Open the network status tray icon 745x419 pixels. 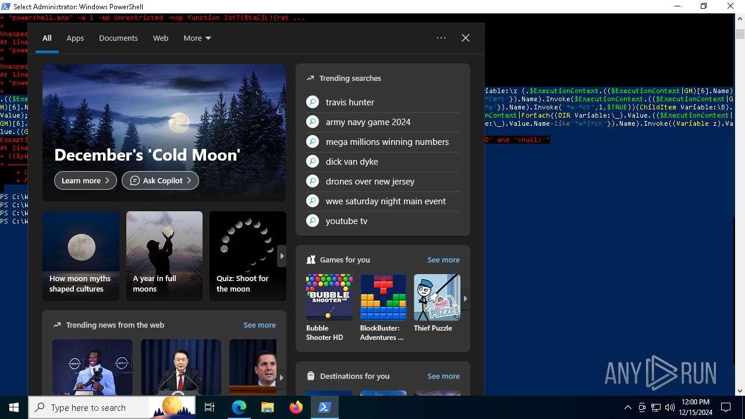coord(656,407)
